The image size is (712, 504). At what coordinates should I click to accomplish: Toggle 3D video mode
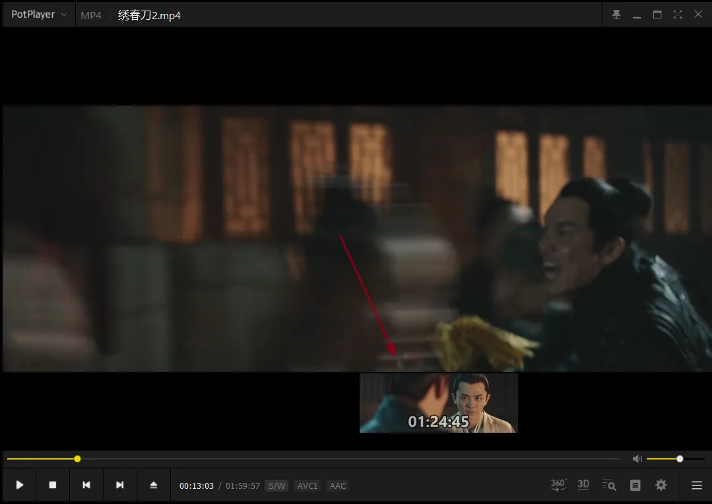click(x=583, y=485)
